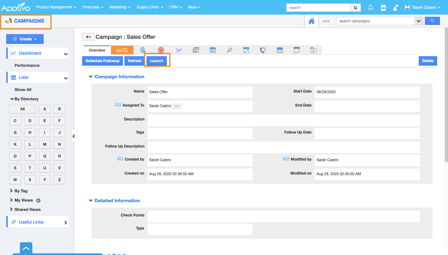This screenshot has width=448, height=255.
Task: Click the search campaigns input field
Action: pos(375,21)
